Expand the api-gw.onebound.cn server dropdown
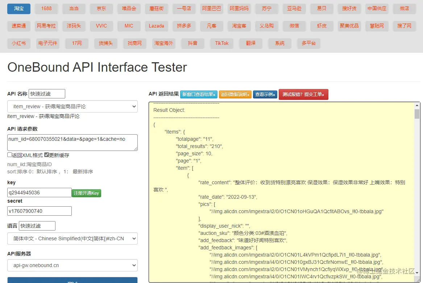Image resolution: width=423 pixels, height=283 pixels. tap(72, 265)
